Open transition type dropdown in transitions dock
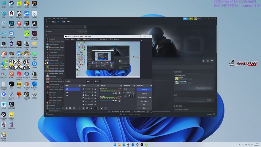The height and width of the screenshot is (147, 261). [129, 89]
